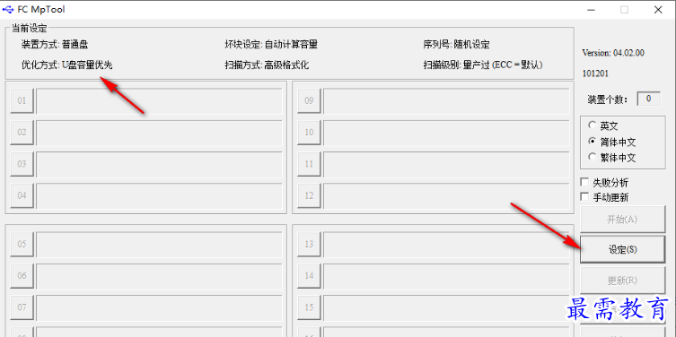This screenshot has width=676, height=337.
Task: Click the FC MpTool USB title icon
Action: coord(8,10)
